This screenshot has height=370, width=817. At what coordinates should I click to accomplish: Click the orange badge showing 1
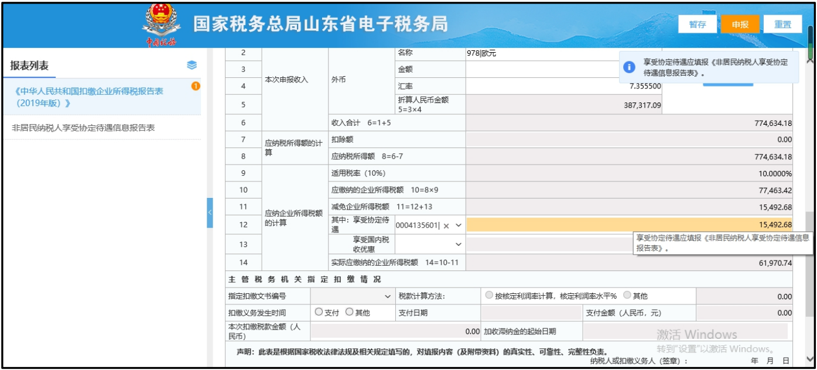point(196,86)
